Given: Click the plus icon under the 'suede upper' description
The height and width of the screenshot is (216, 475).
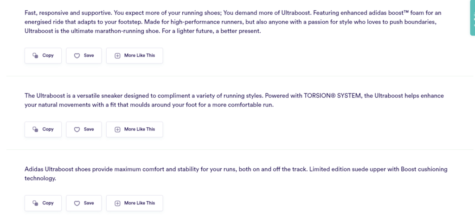Looking at the screenshot, I should pos(117,203).
